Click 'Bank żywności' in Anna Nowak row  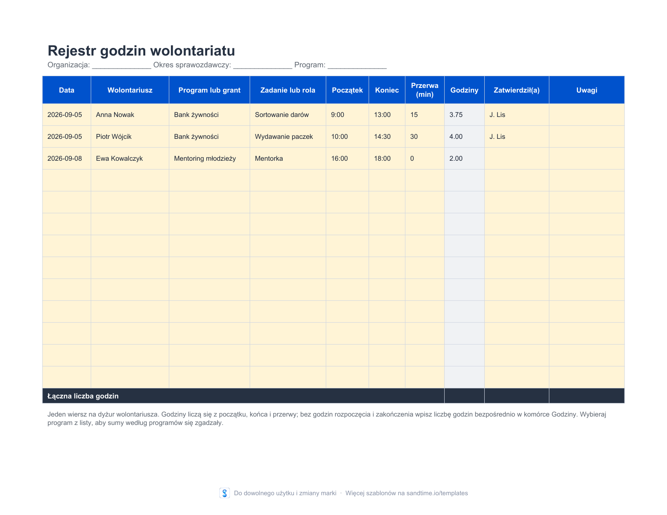pos(209,114)
